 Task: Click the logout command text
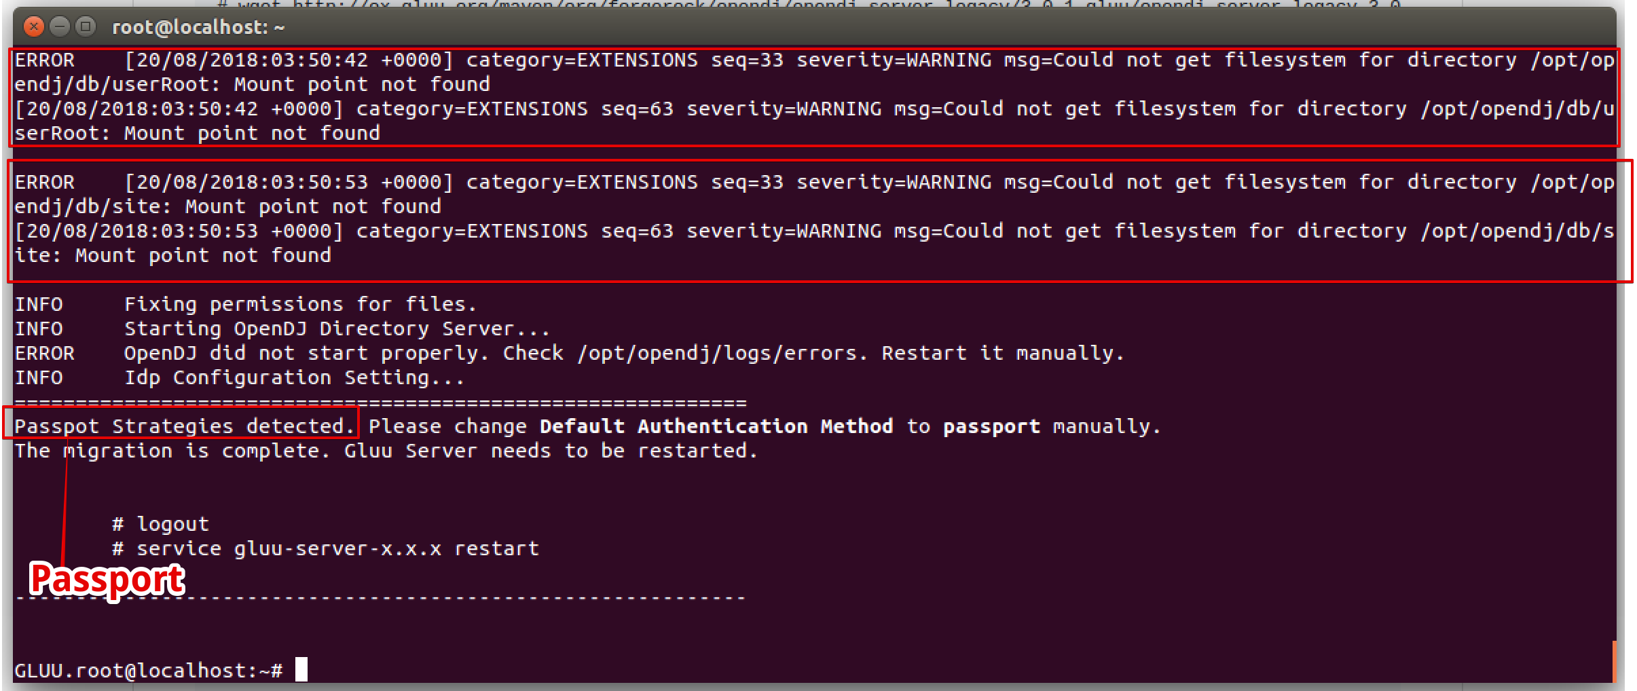tap(161, 523)
